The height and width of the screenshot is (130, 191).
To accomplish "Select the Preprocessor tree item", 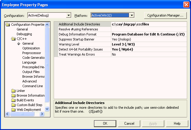I will (x=31, y=53).
